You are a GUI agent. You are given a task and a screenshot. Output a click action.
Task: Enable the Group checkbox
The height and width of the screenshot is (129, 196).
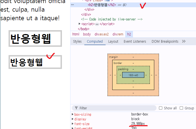tap(181, 108)
